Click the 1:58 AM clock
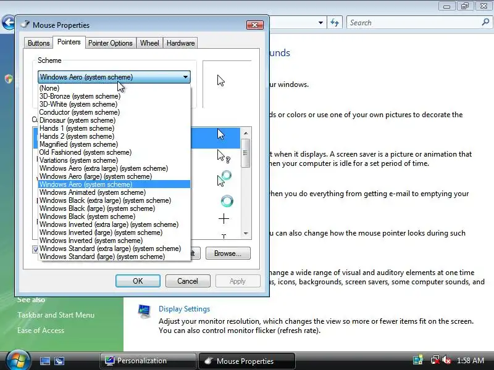494x370 pixels. tap(471, 360)
